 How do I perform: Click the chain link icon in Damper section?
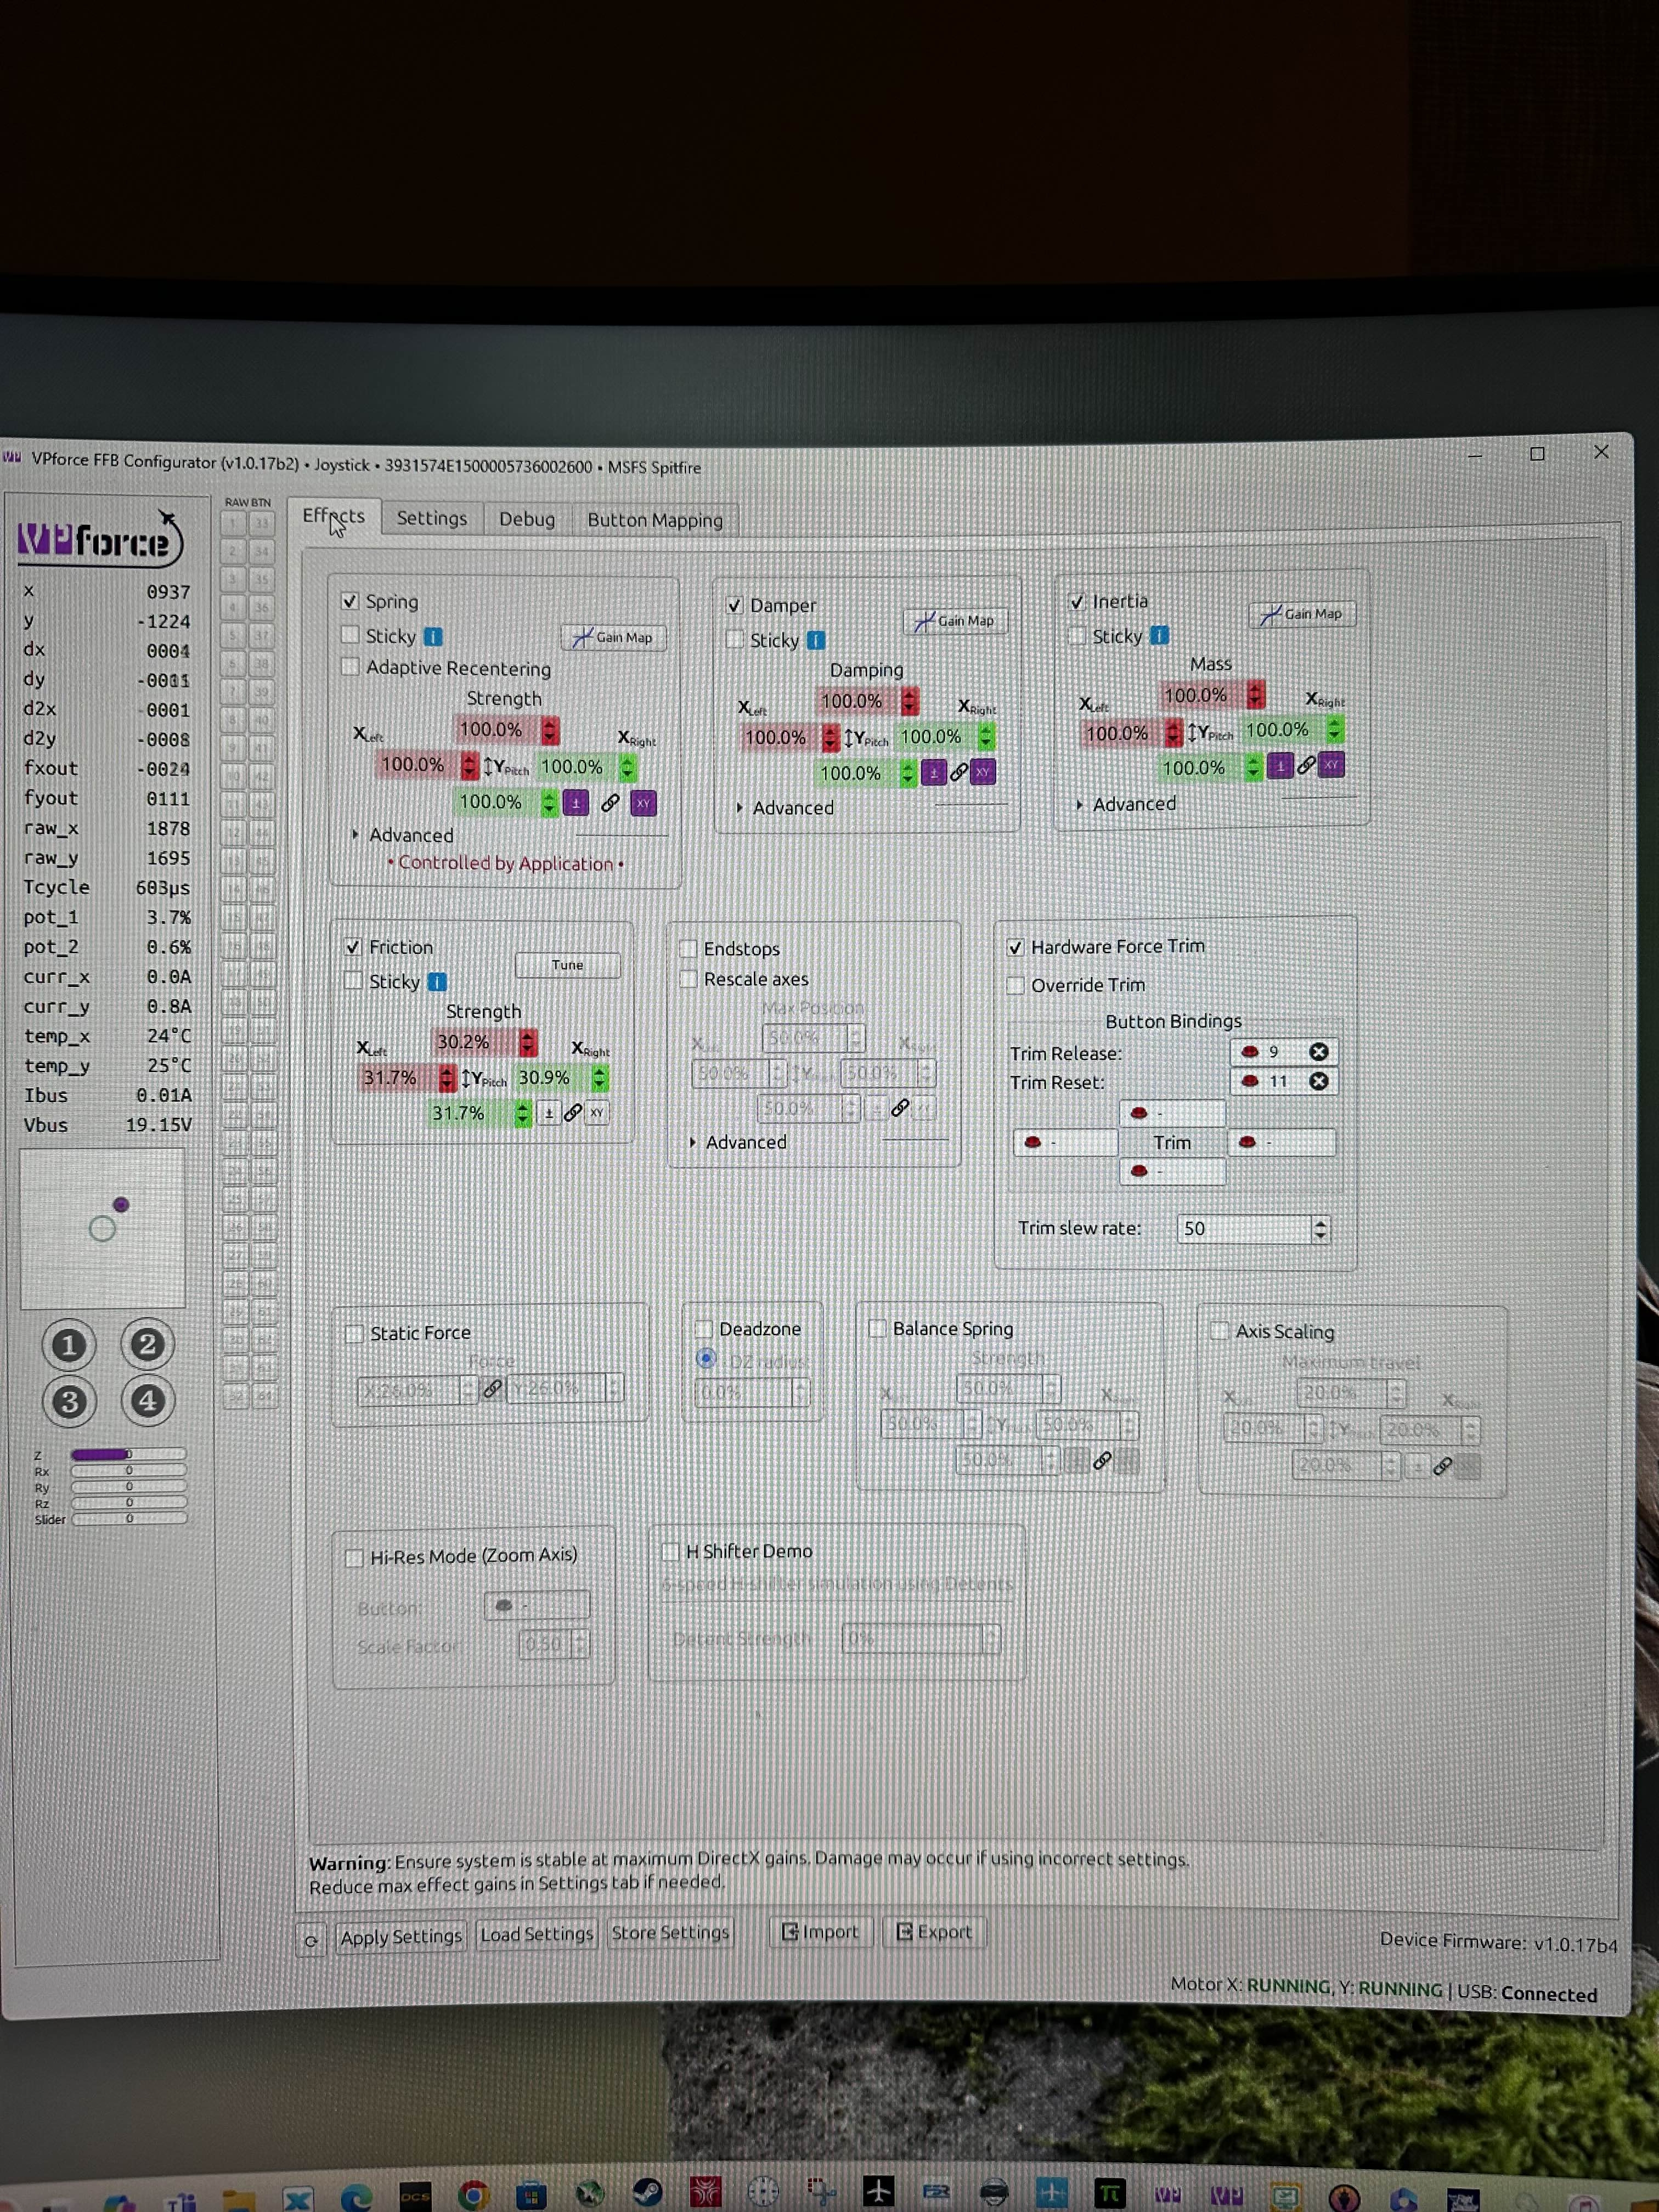coord(958,772)
